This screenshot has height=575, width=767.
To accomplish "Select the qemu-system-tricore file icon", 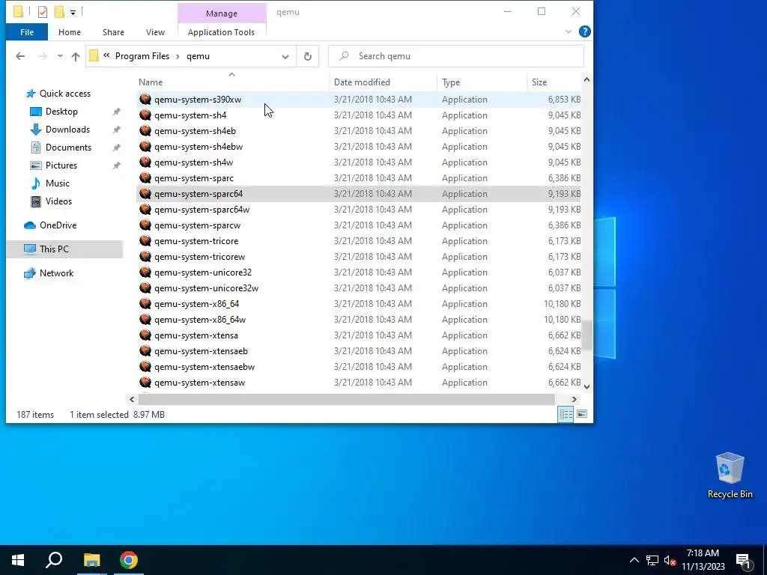I will 145,240.
